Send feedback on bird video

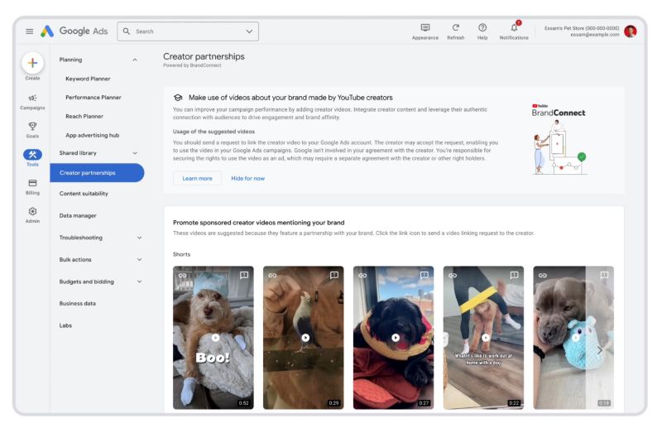coord(334,276)
